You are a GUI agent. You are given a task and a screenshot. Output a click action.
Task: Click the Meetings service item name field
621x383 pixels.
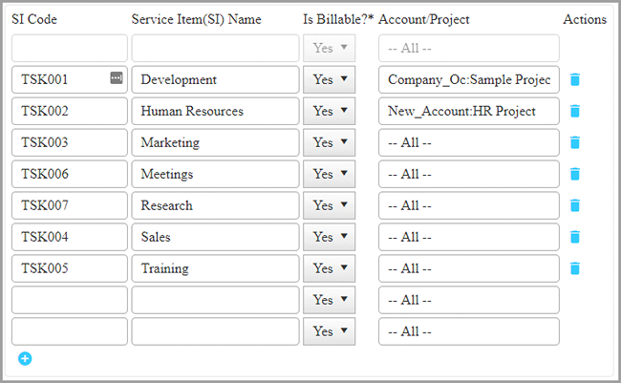[x=215, y=175]
